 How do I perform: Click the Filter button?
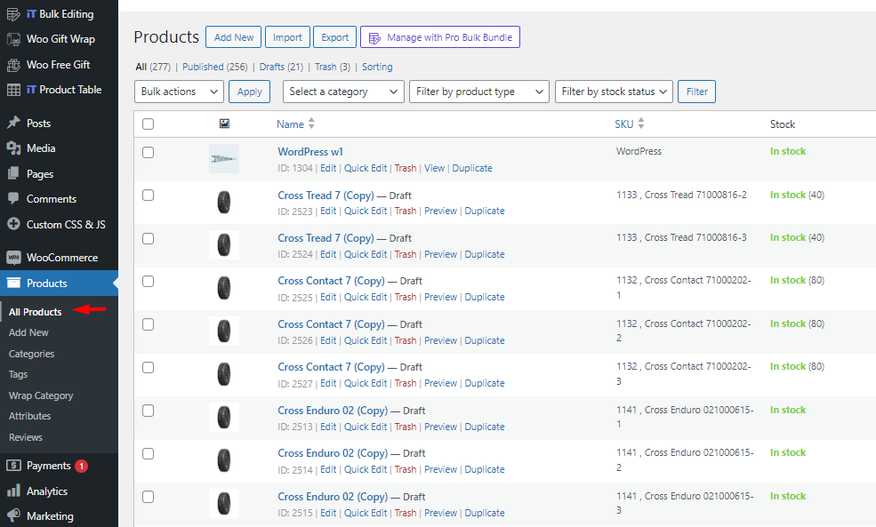[696, 92]
